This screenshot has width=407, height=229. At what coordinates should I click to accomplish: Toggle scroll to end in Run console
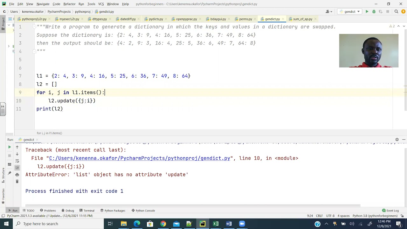[x=17, y=168]
